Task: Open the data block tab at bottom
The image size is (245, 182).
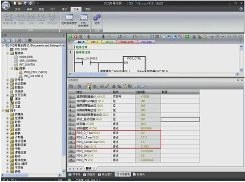Action: [x=139, y=175]
